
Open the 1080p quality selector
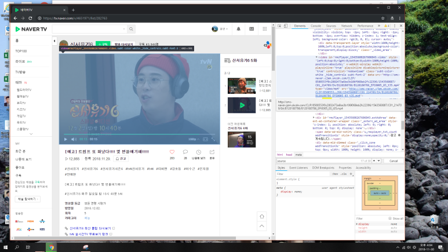tap(194, 139)
